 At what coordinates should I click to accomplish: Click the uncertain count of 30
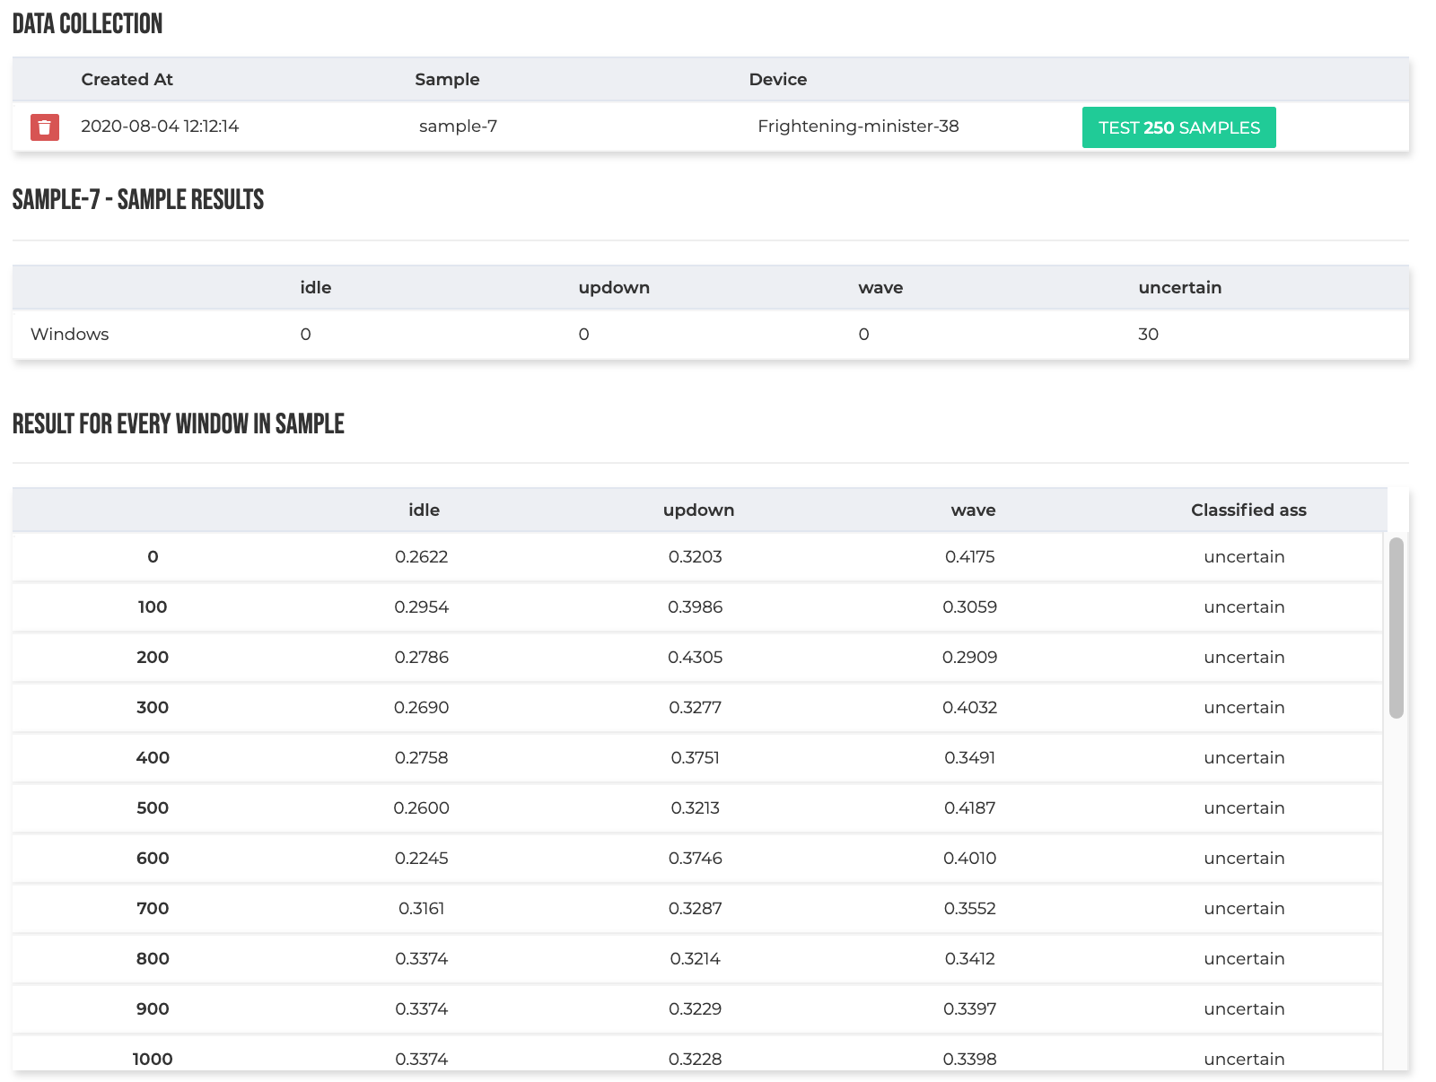pyautogui.click(x=1148, y=334)
